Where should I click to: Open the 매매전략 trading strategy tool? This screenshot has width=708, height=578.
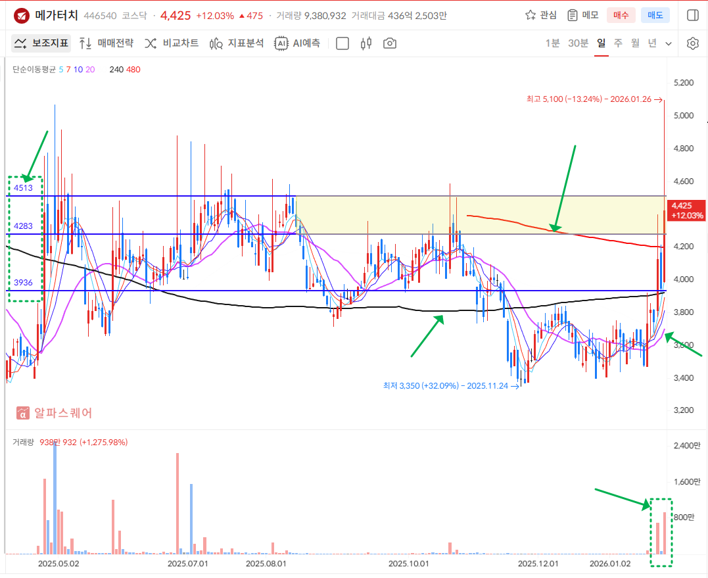point(106,43)
